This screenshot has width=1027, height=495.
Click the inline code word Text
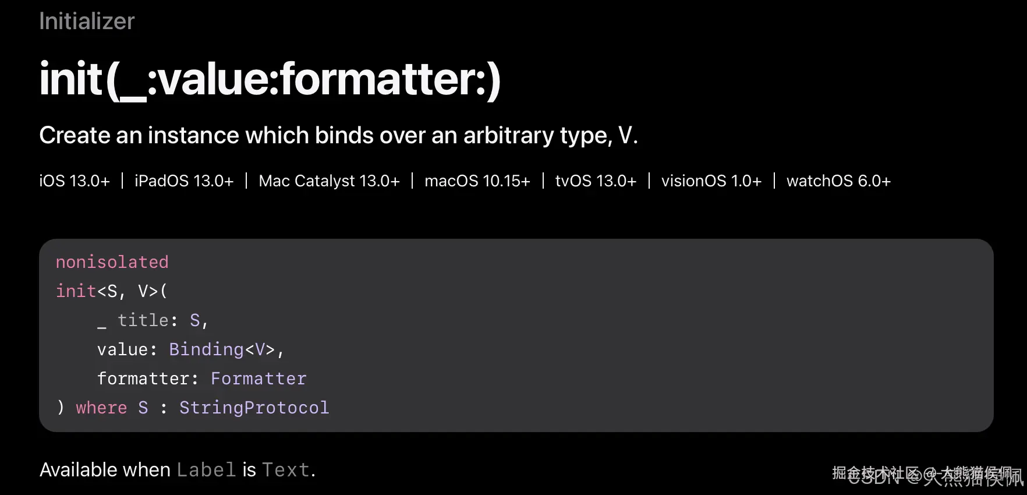coord(285,470)
